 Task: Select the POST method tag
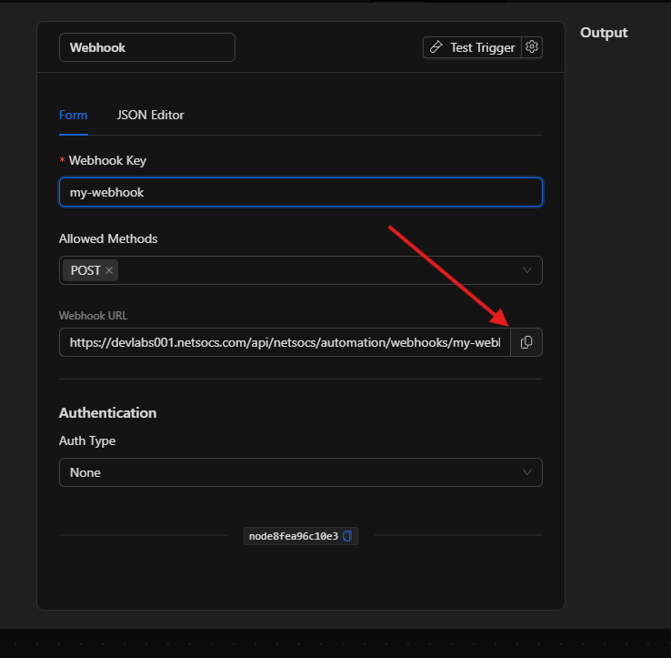click(x=85, y=270)
